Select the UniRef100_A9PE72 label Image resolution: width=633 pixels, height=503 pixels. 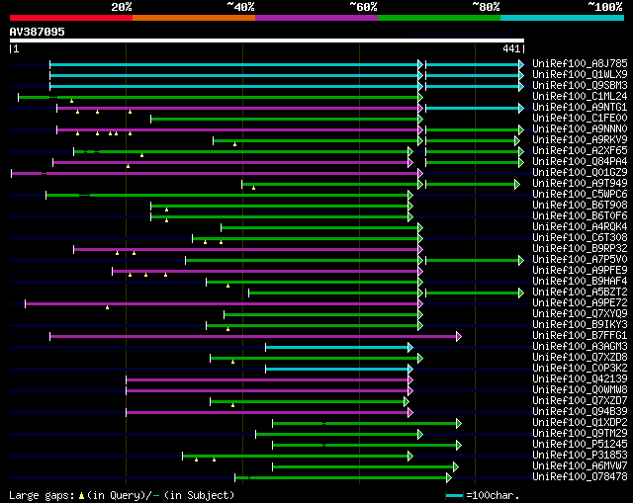coord(580,303)
